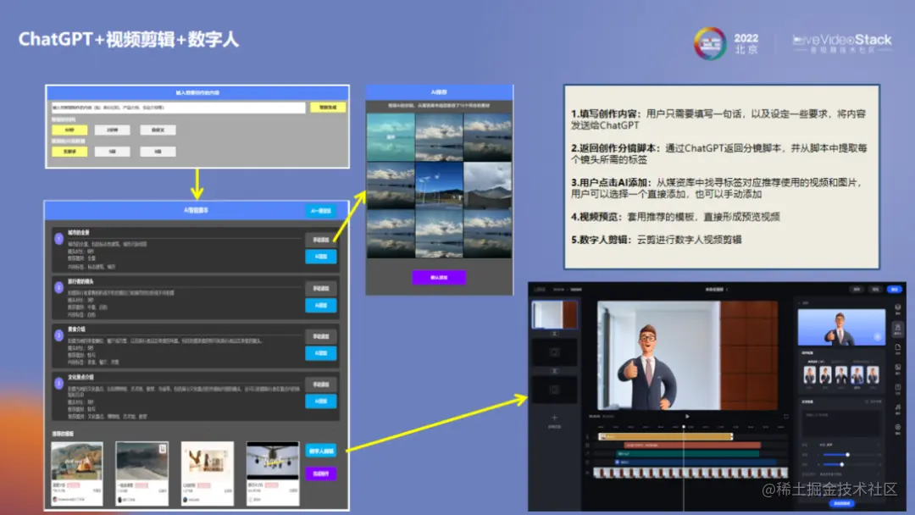This screenshot has height=515, width=915.
Task: Select the first avatar pose thumbnail
Action: [x=809, y=374]
